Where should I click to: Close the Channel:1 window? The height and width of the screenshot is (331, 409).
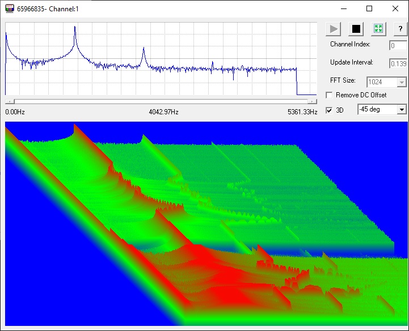click(x=395, y=8)
